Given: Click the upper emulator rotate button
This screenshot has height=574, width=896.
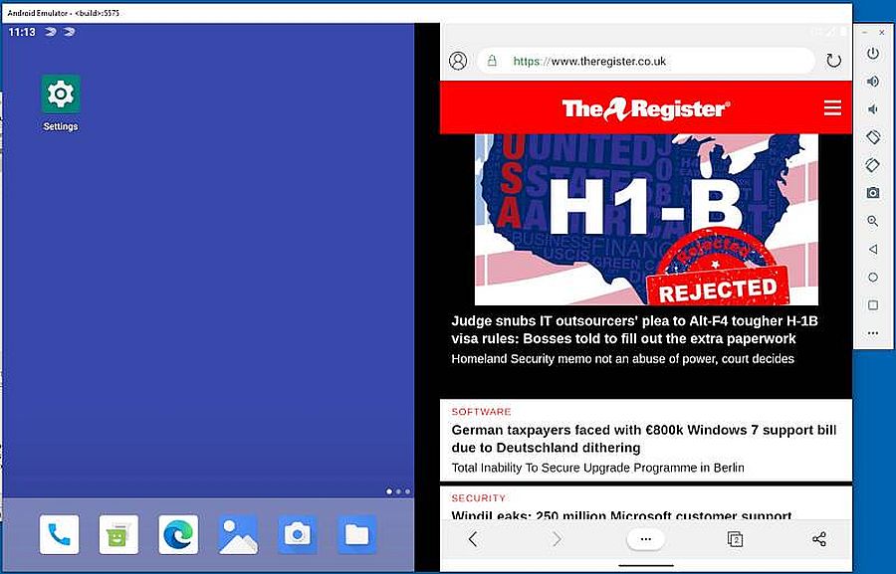Looking at the screenshot, I should [x=872, y=137].
